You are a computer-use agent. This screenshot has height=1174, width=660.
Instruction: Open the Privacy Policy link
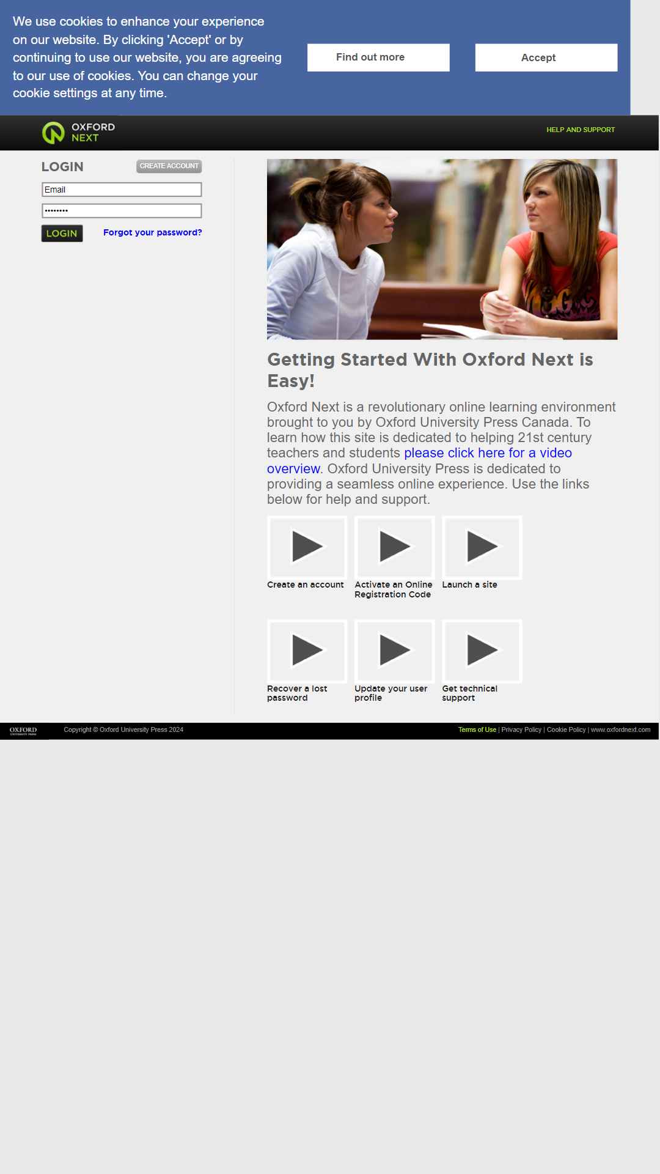521,729
